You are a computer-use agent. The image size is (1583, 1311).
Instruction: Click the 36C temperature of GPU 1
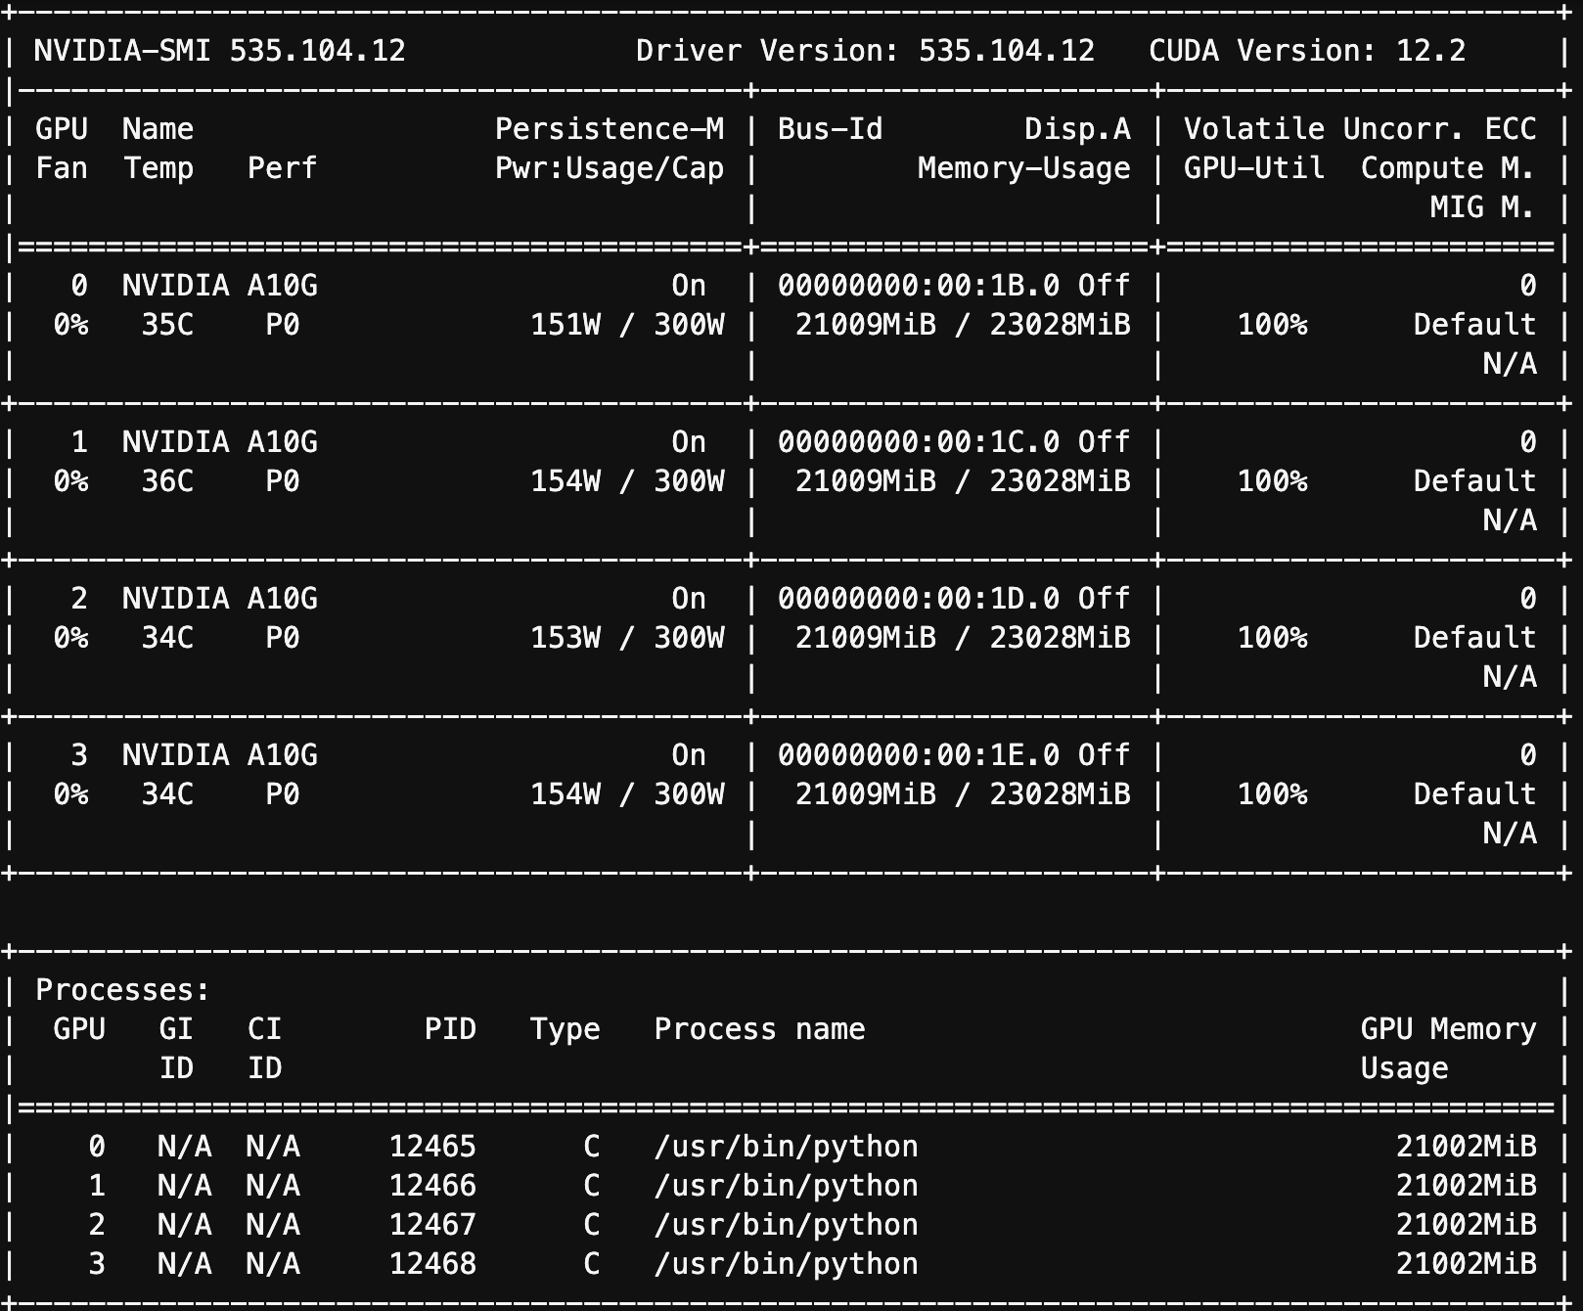[167, 481]
